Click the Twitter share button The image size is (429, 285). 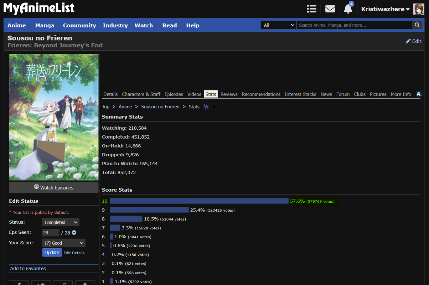tap(41, 283)
